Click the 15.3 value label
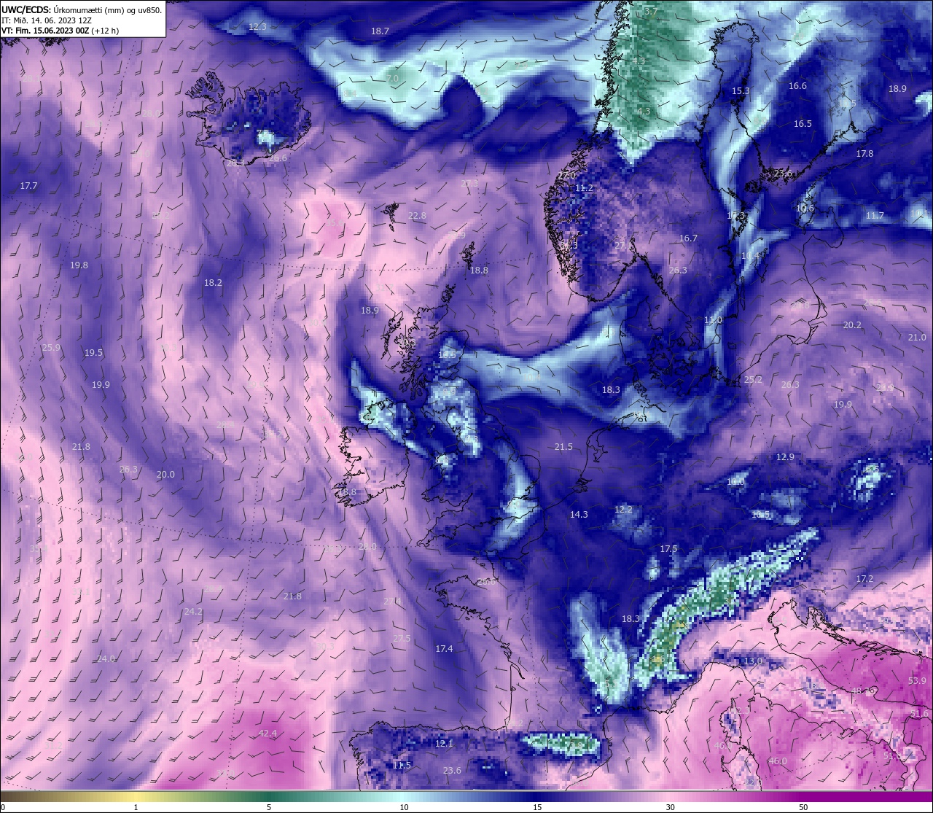933x813 pixels. (x=741, y=91)
